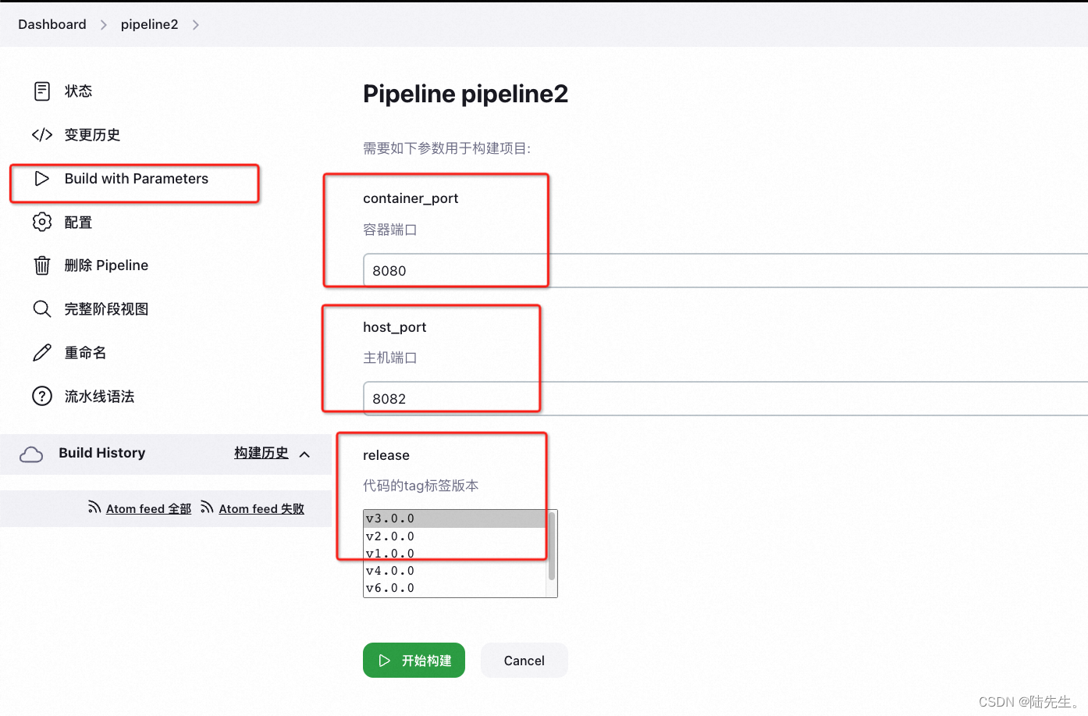1088x716 pixels.
Task: Click the host_port parameter label
Action: point(394,327)
